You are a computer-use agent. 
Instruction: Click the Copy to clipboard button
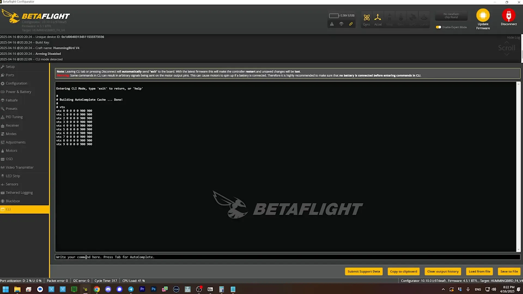point(403,271)
